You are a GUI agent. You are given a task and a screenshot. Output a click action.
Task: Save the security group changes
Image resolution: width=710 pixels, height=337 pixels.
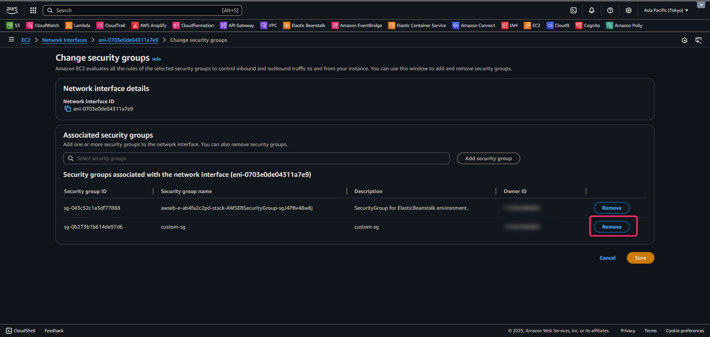[640, 258]
